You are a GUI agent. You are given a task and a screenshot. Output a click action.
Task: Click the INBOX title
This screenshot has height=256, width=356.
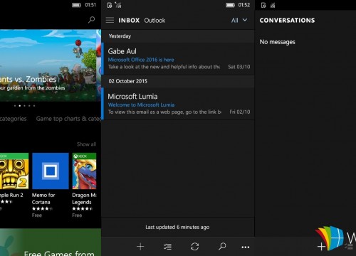point(129,21)
